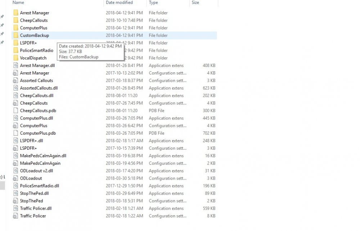
Task: Click the 2018-03-30 5:18 PM date entry
Action: point(124,178)
